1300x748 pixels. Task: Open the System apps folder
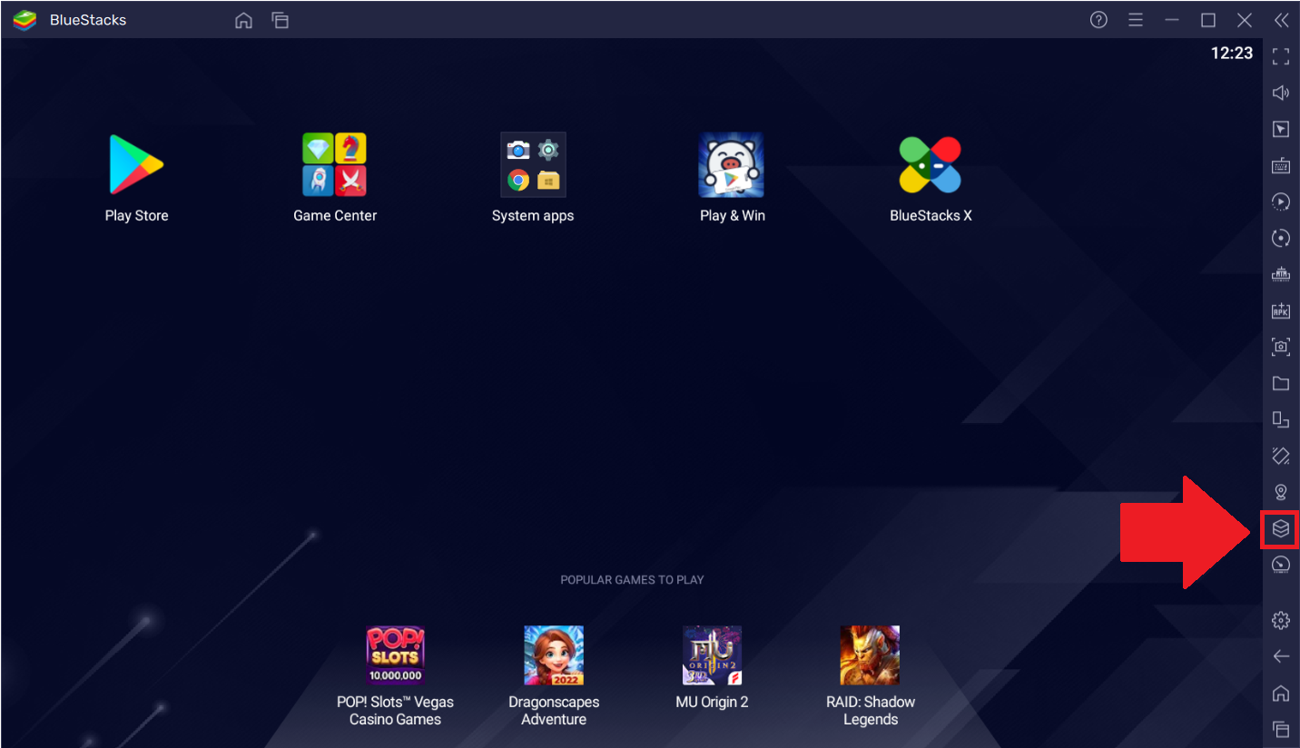click(x=533, y=164)
